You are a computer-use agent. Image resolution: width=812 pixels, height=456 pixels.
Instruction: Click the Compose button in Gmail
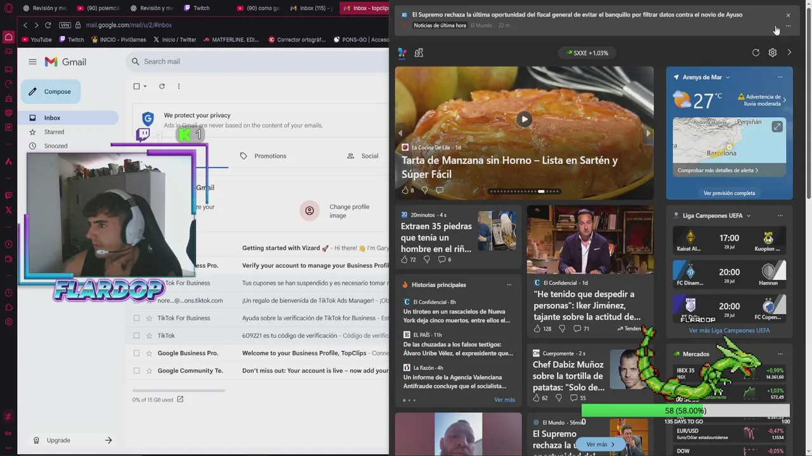click(x=51, y=92)
